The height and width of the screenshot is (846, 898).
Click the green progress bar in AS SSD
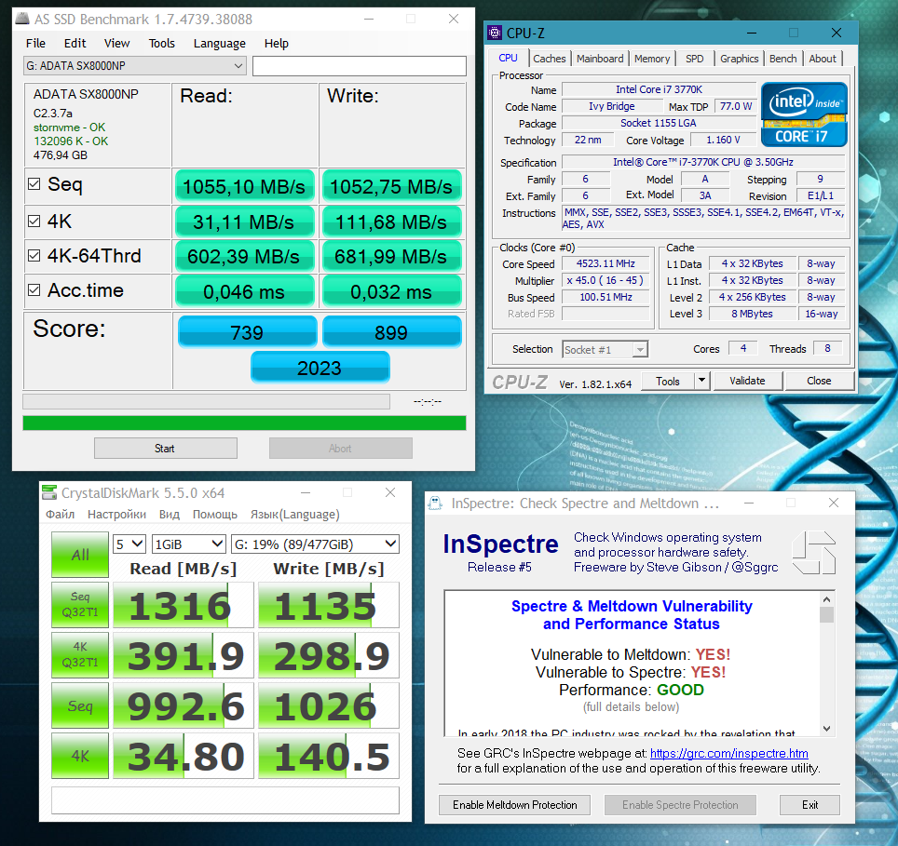coord(245,423)
